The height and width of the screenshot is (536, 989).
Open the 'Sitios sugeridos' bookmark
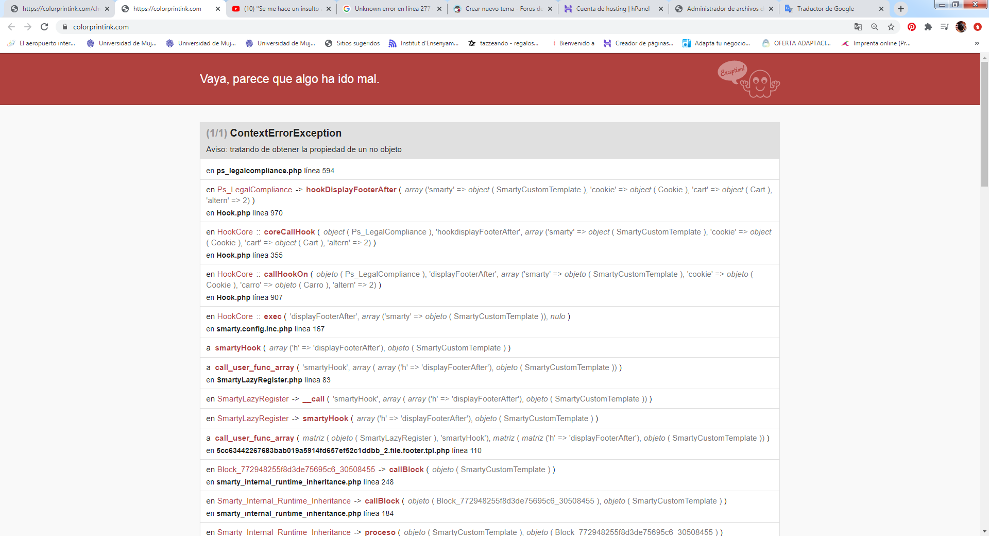pos(352,43)
